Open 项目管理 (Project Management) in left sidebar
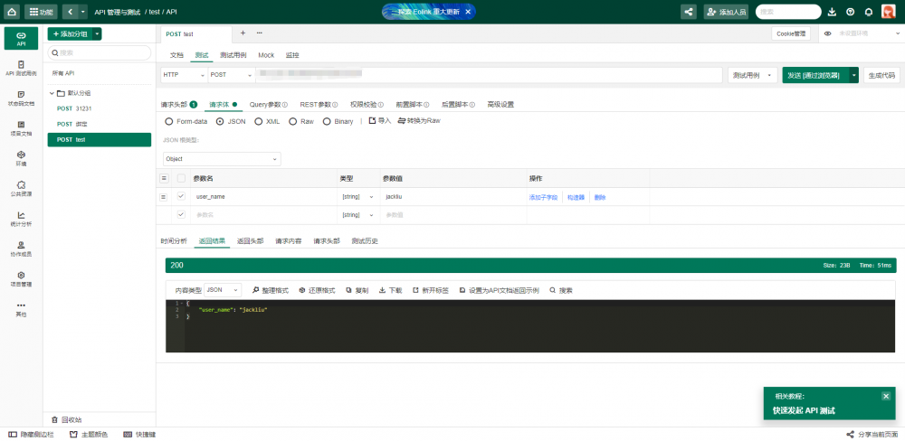This screenshot has height=441, width=905. [x=21, y=278]
